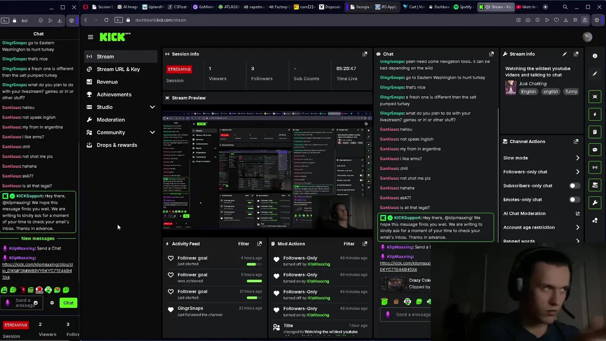Toggle Subscribers-only chat switch
606x341 pixels.
574,186
